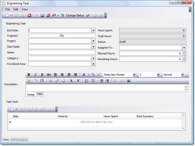This screenshot has height=146, width=195.
Task: Insert a bulleted list
Action: pos(93,81)
